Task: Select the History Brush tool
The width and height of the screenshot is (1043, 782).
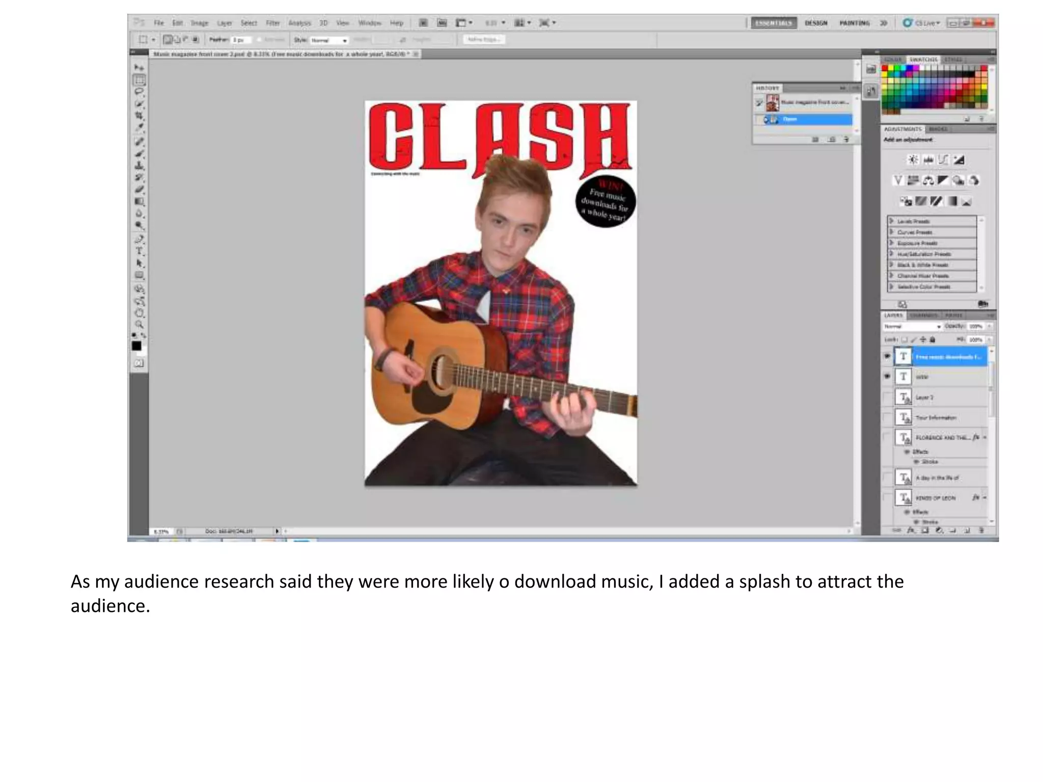Action: (139, 178)
